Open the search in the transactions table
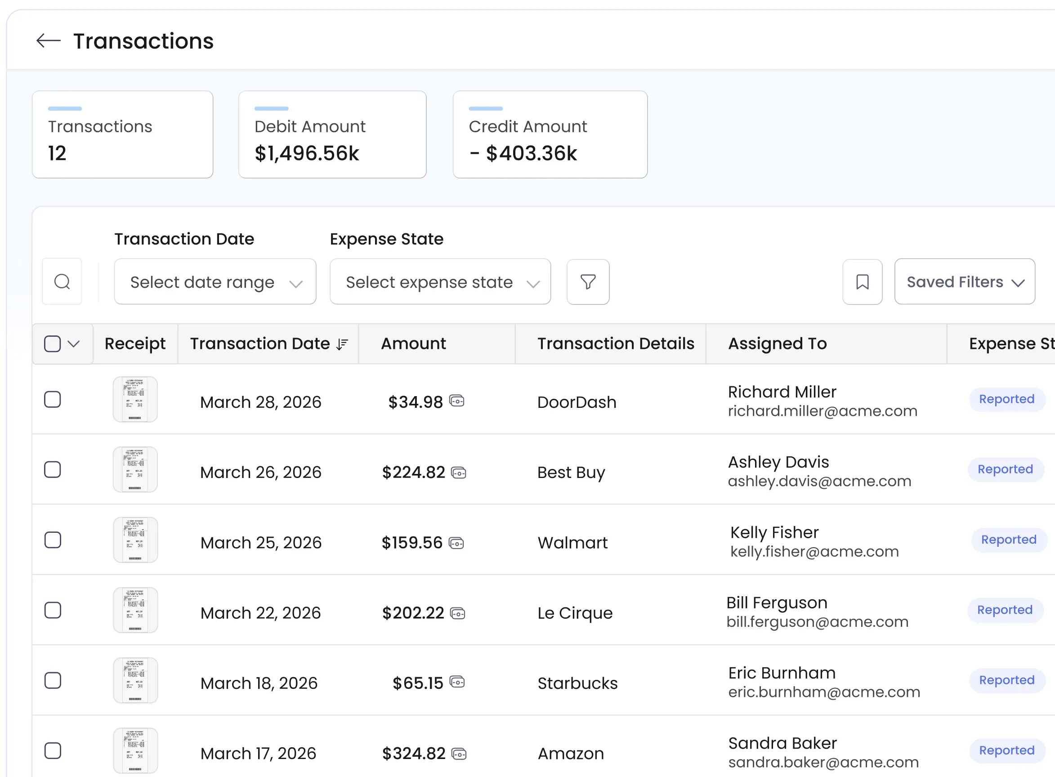This screenshot has width=1055, height=777. click(62, 281)
